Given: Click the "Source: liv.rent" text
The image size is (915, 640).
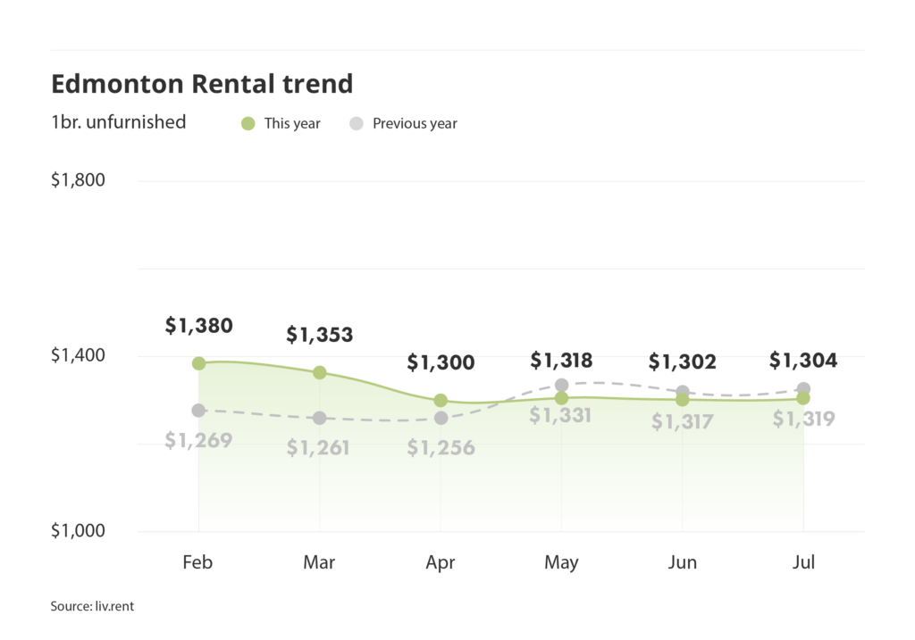Looking at the screenshot, I should click(92, 607).
